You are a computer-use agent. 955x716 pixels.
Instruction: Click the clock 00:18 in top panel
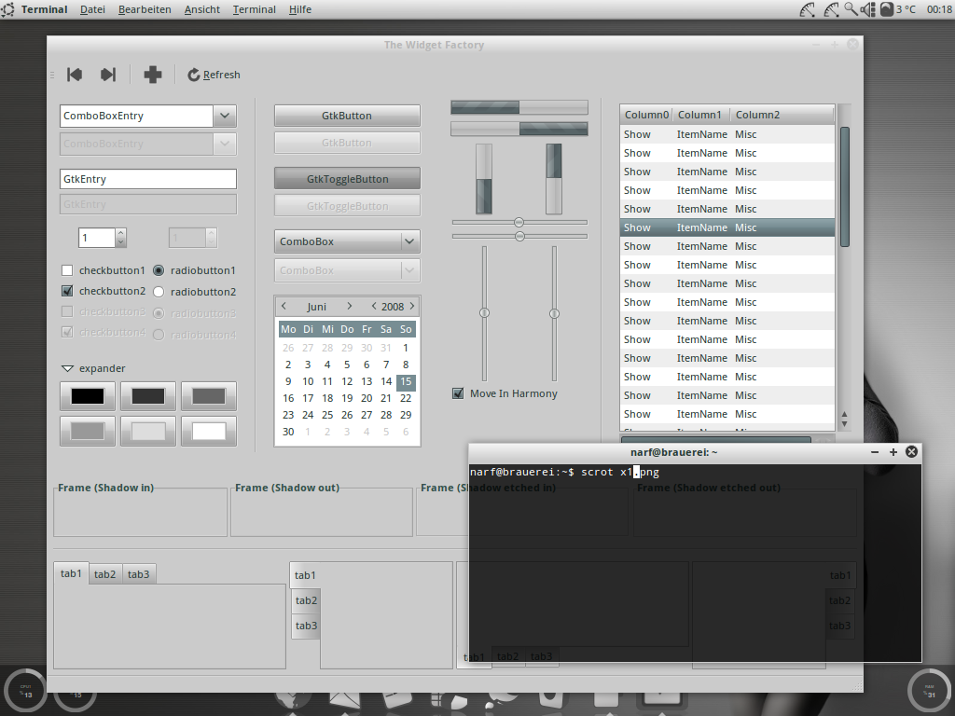coord(939,9)
